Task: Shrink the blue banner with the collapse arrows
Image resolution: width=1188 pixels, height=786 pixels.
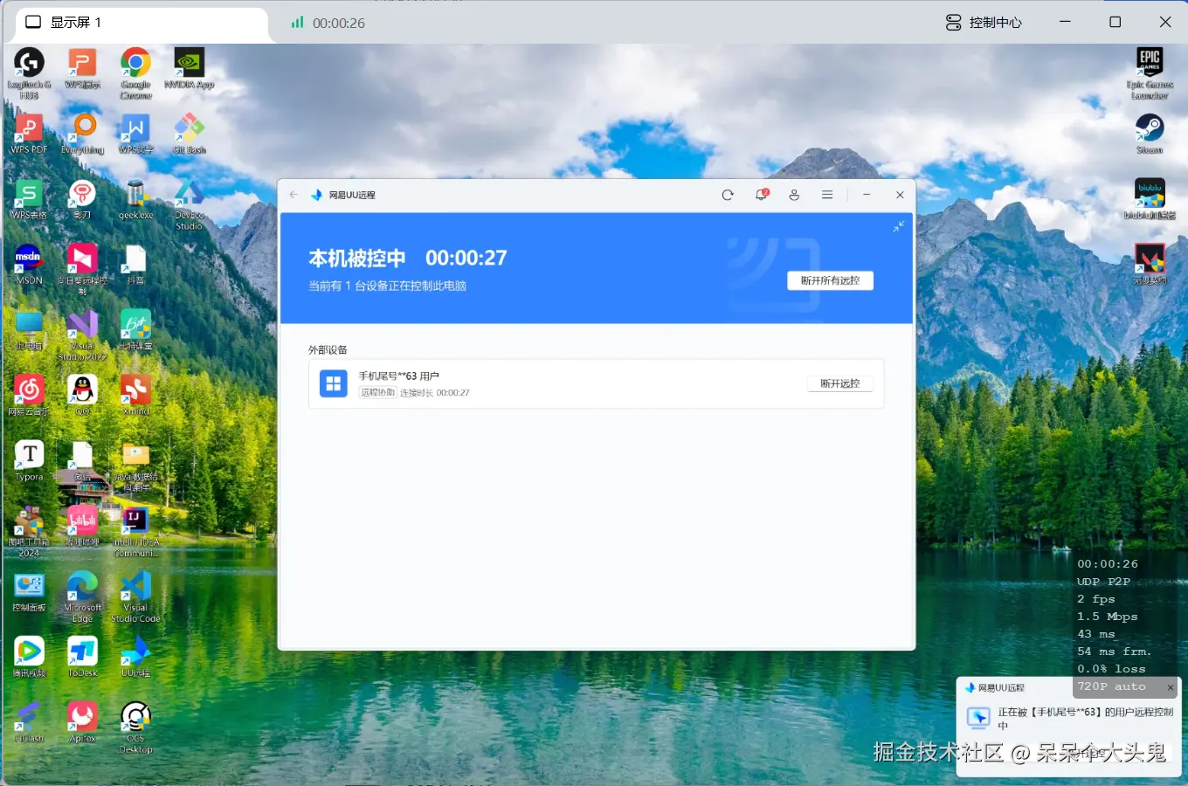Action: click(898, 226)
